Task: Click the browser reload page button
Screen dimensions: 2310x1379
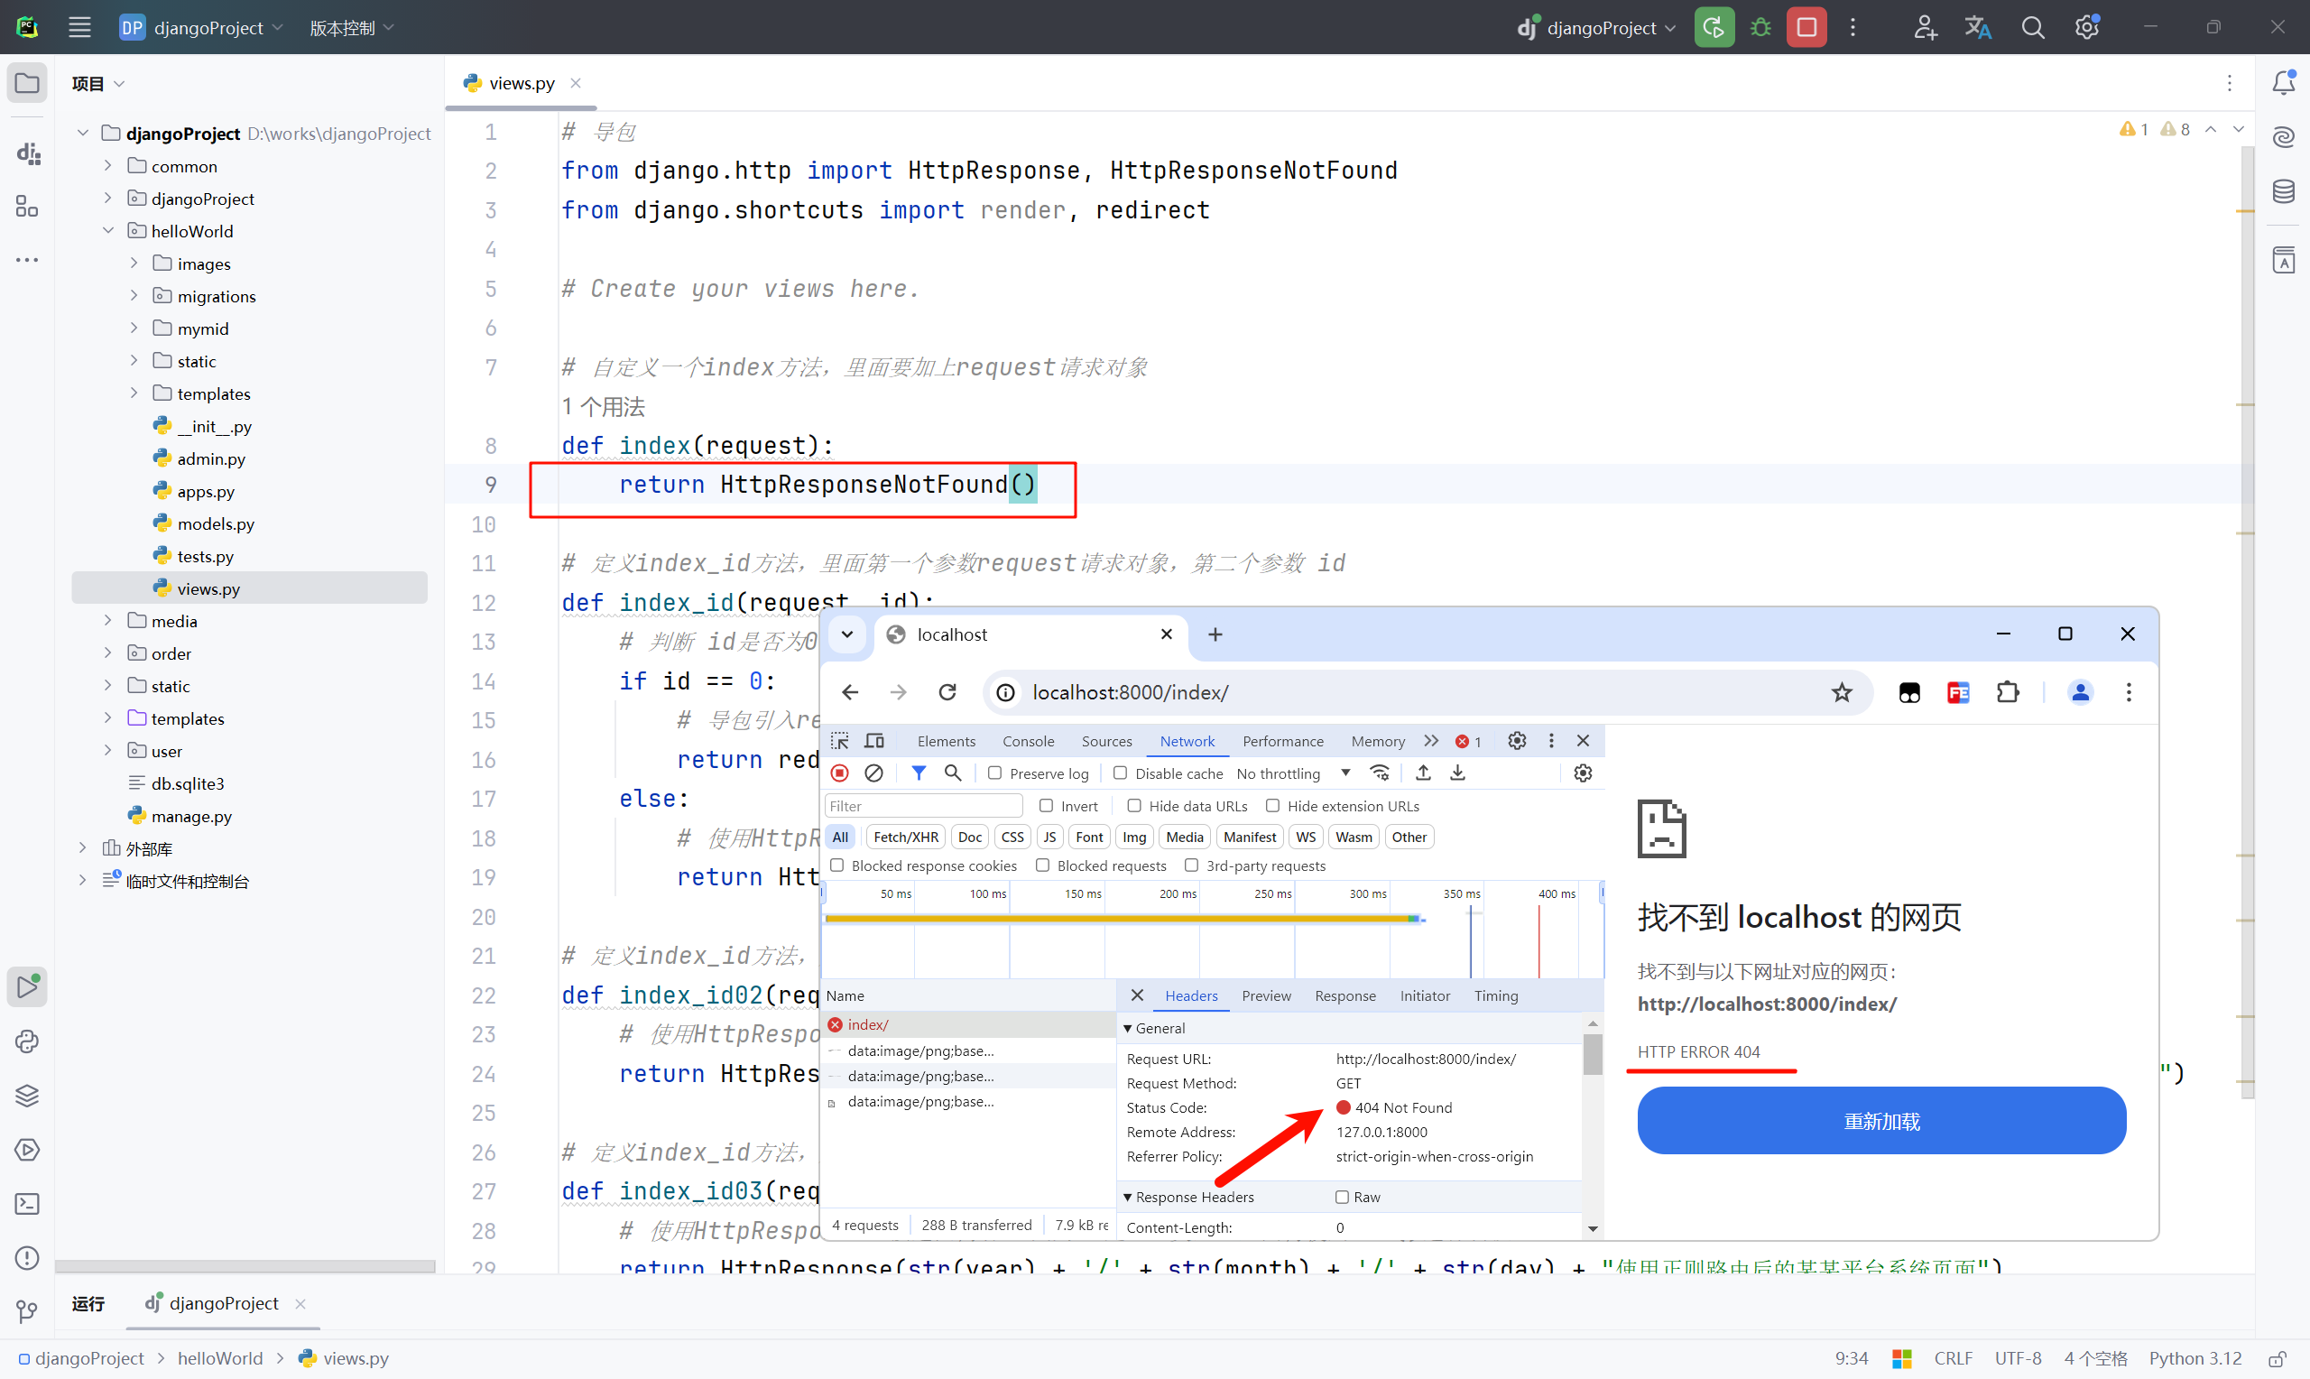Action: (947, 692)
